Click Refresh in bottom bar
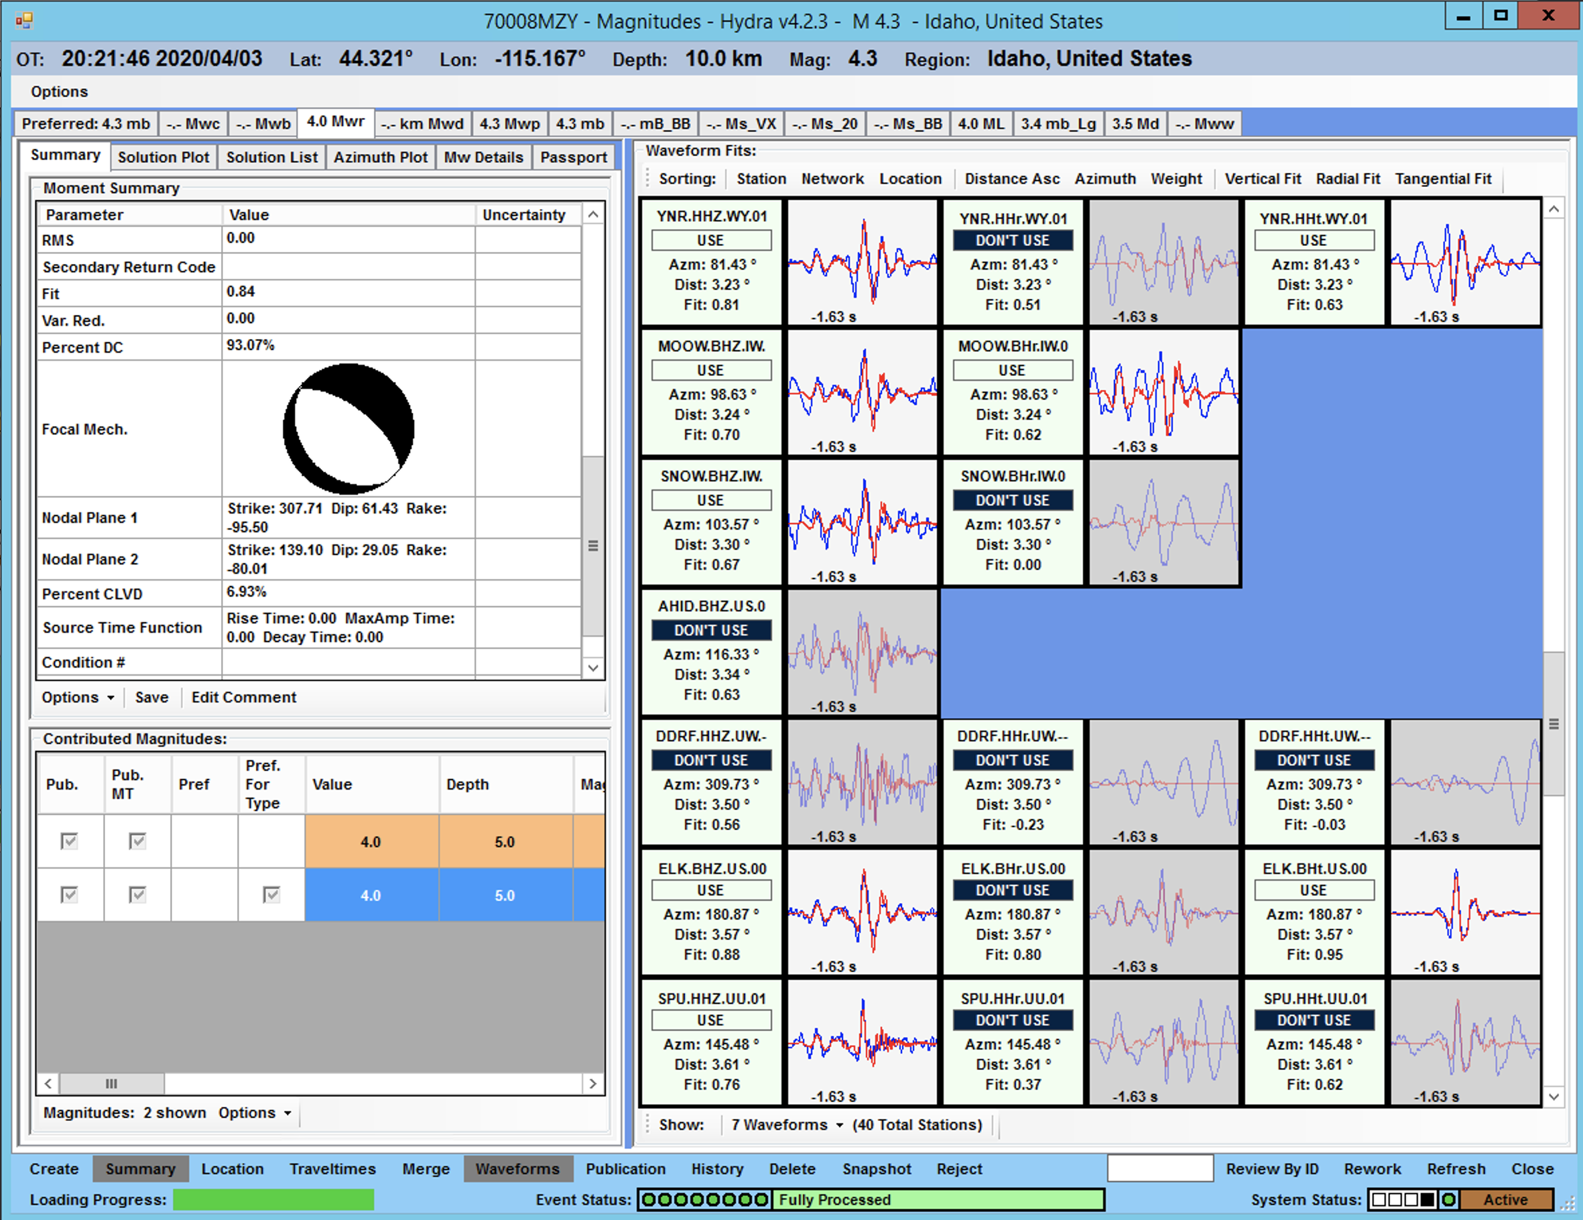Screen dimensions: 1583x1220 (1456, 1168)
